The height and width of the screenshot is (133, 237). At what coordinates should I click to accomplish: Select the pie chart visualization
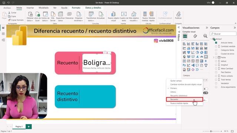click(x=197, y=52)
